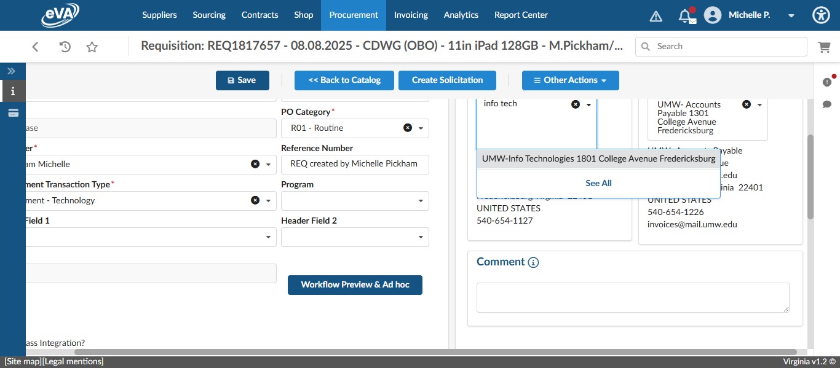Image resolution: width=840 pixels, height=368 pixels.
Task: Select the See All link in supplier dropdown
Action: pos(598,183)
